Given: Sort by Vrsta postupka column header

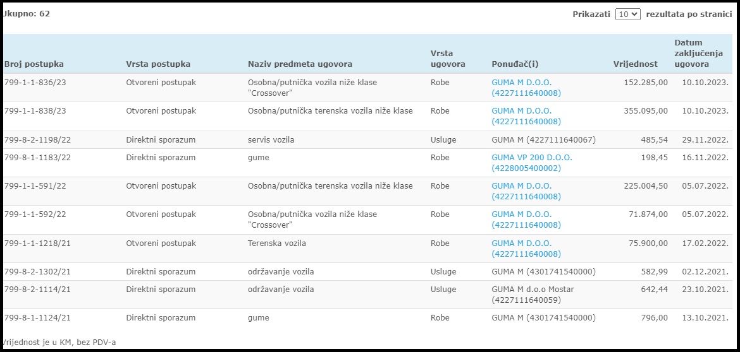Looking at the screenshot, I should click(x=158, y=64).
